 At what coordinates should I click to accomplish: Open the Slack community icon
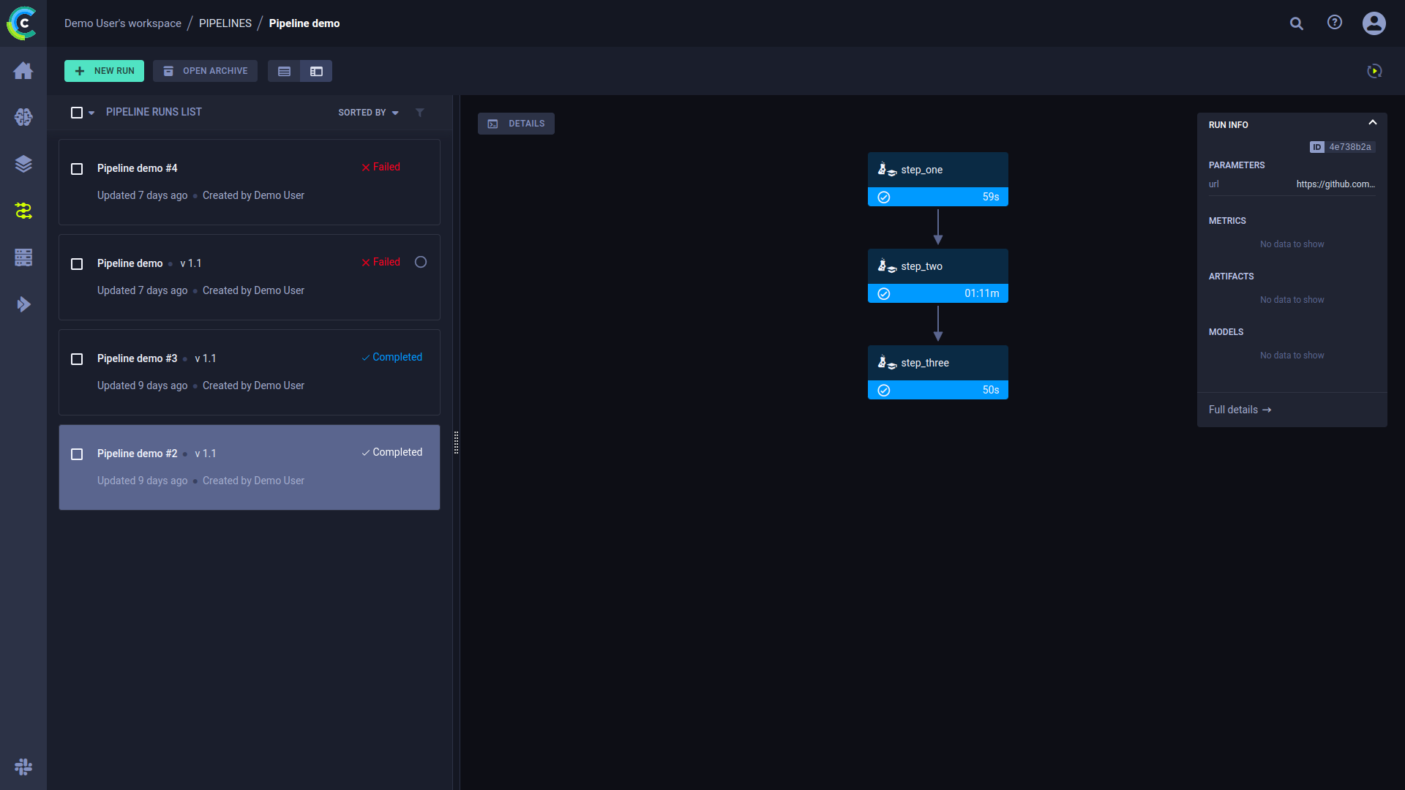(x=23, y=767)
